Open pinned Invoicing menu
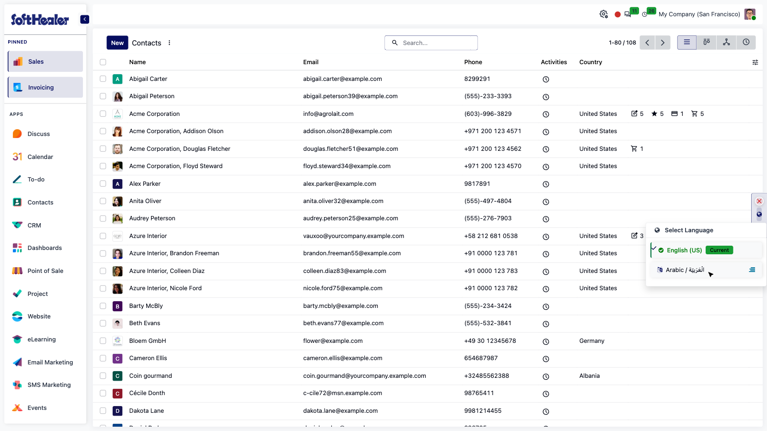The width and height of the screenshot is (767, 431). coord(46,87)
